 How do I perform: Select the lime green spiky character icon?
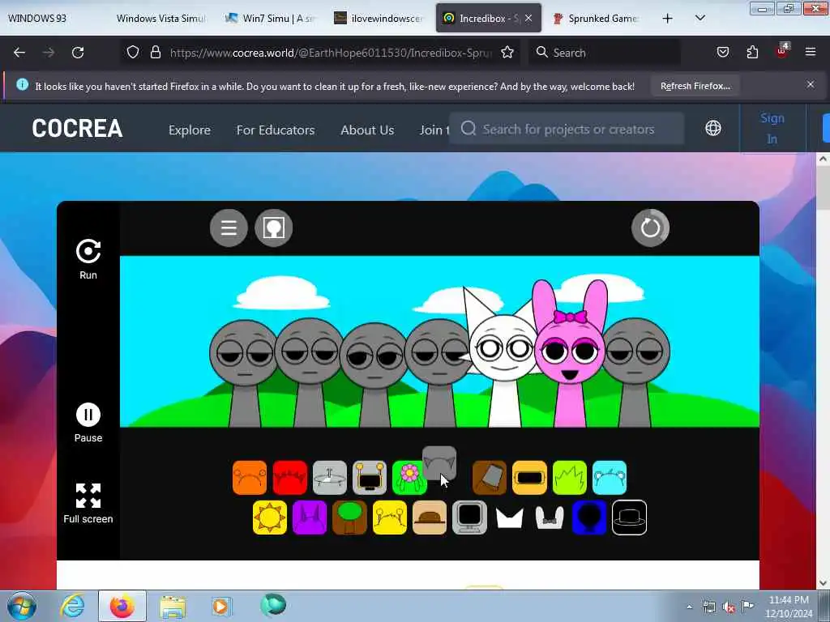(x=570, y=478)
